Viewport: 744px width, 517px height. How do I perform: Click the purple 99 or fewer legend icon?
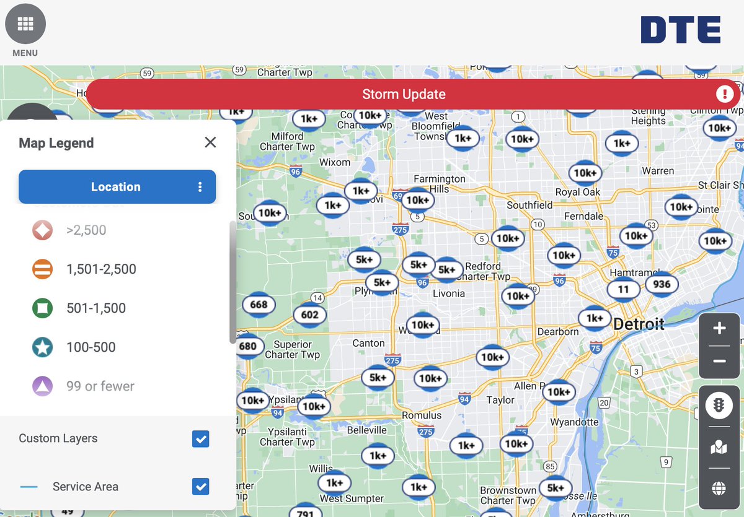coord(43,385)
